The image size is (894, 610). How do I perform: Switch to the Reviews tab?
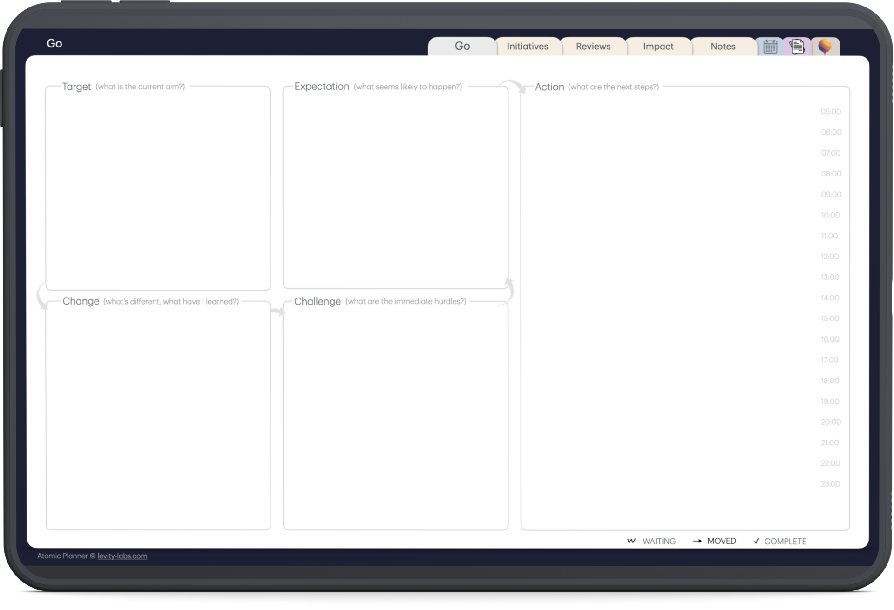[593, 46]
